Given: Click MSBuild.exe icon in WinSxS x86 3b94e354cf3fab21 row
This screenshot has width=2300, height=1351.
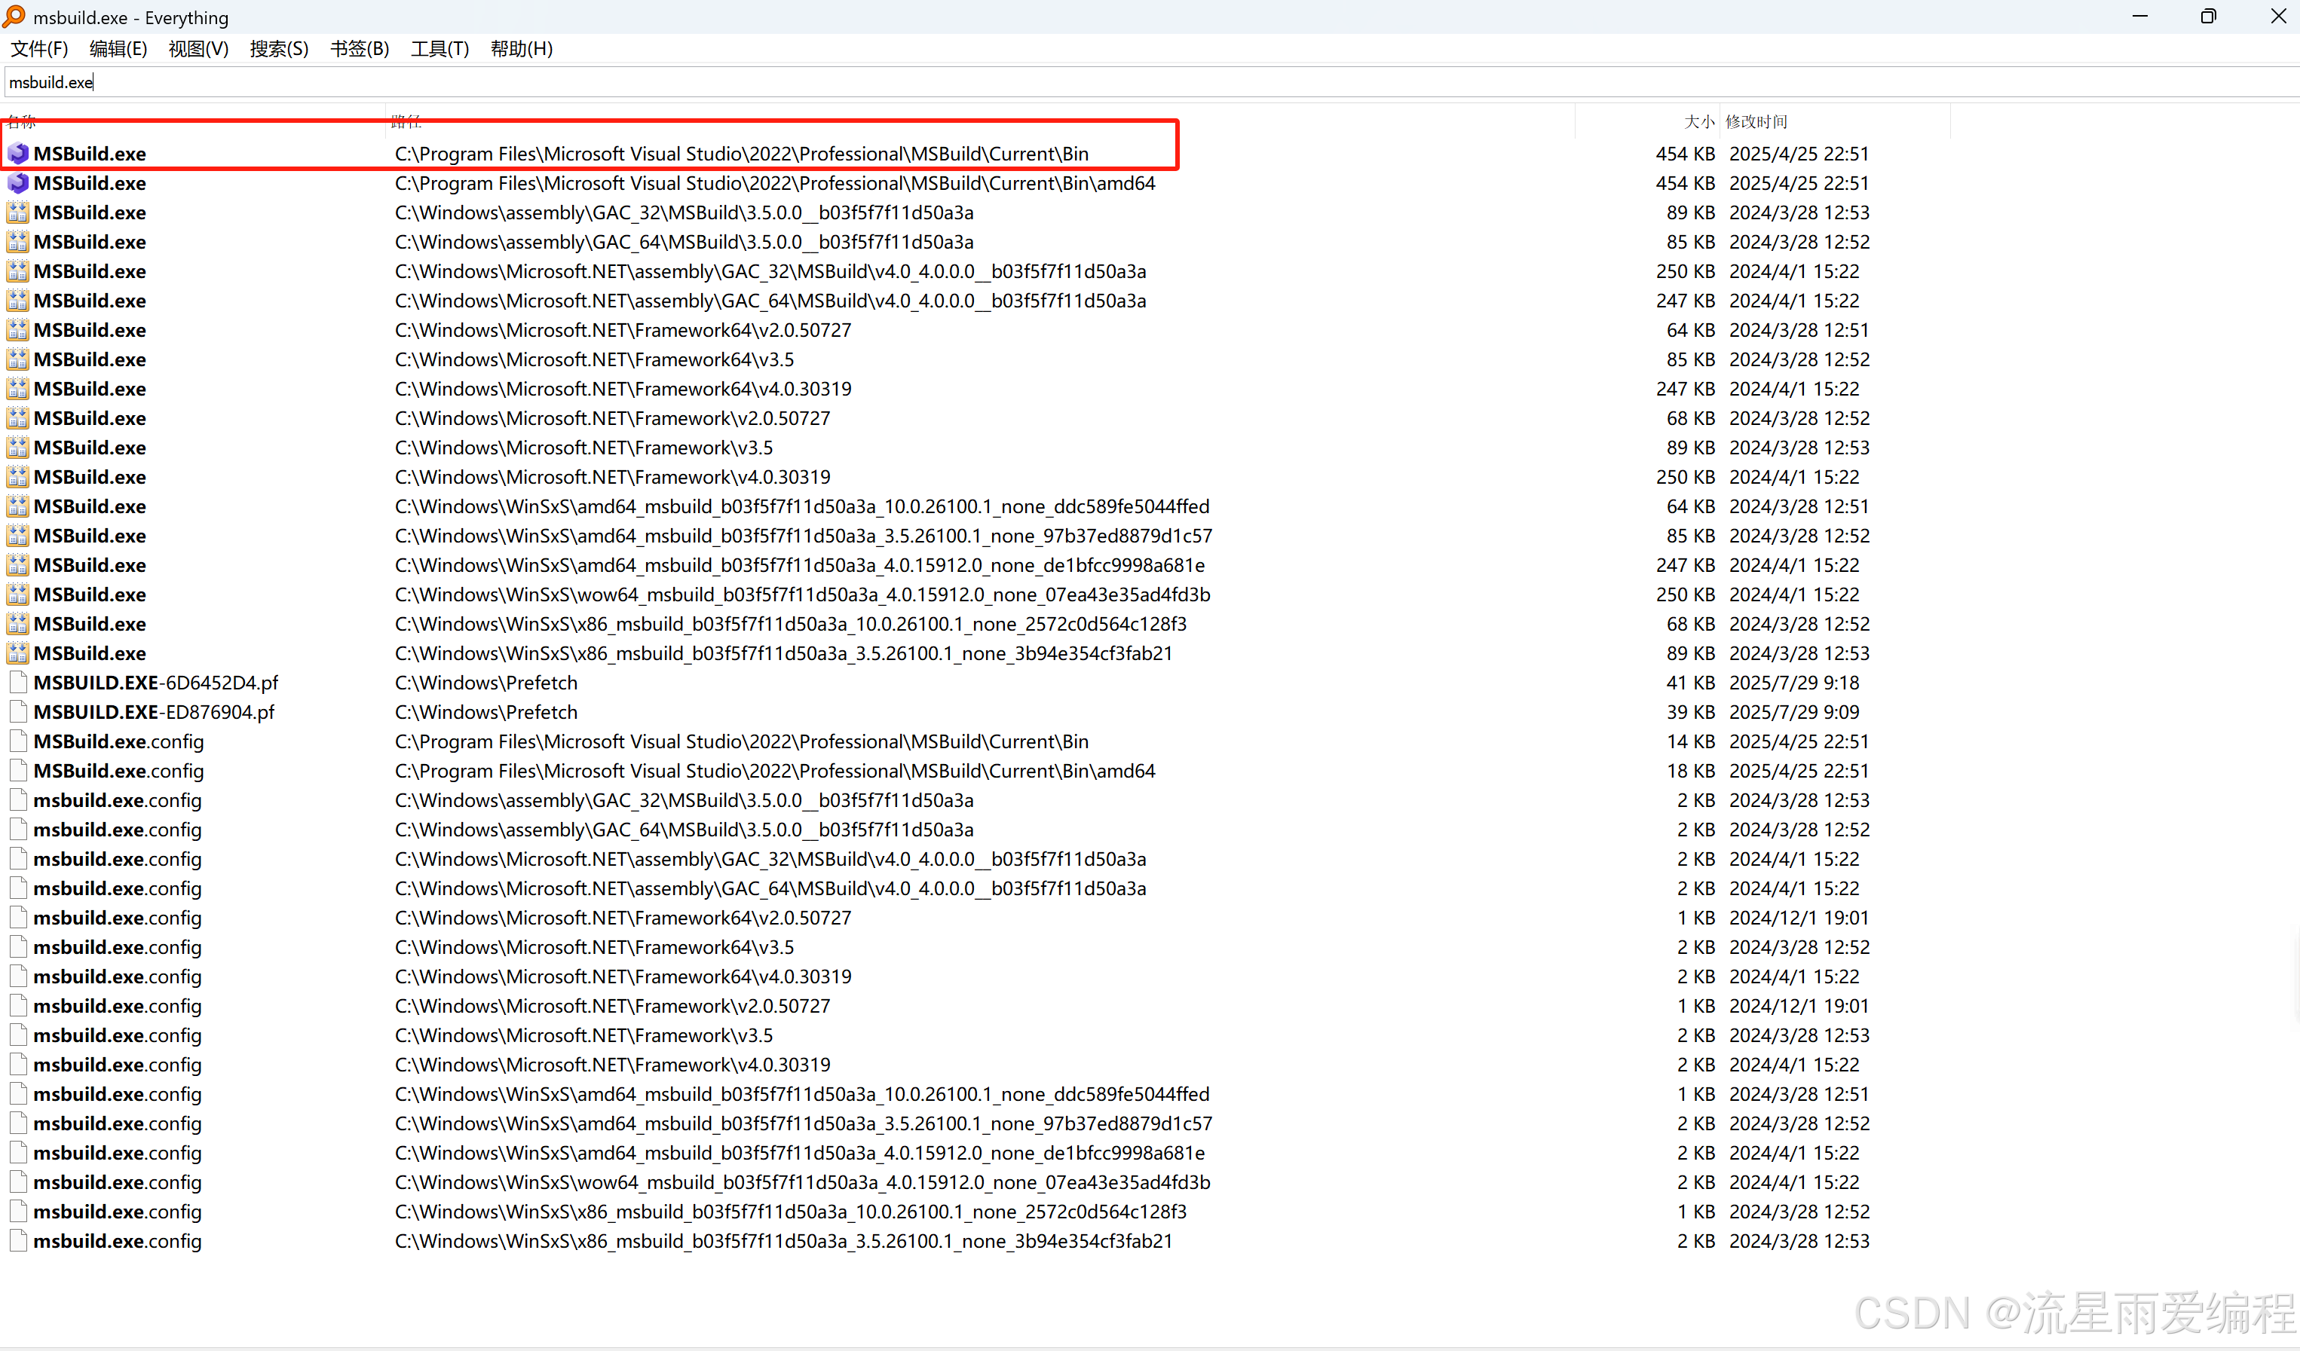Looking at the screenshot, I should [18, 653].
